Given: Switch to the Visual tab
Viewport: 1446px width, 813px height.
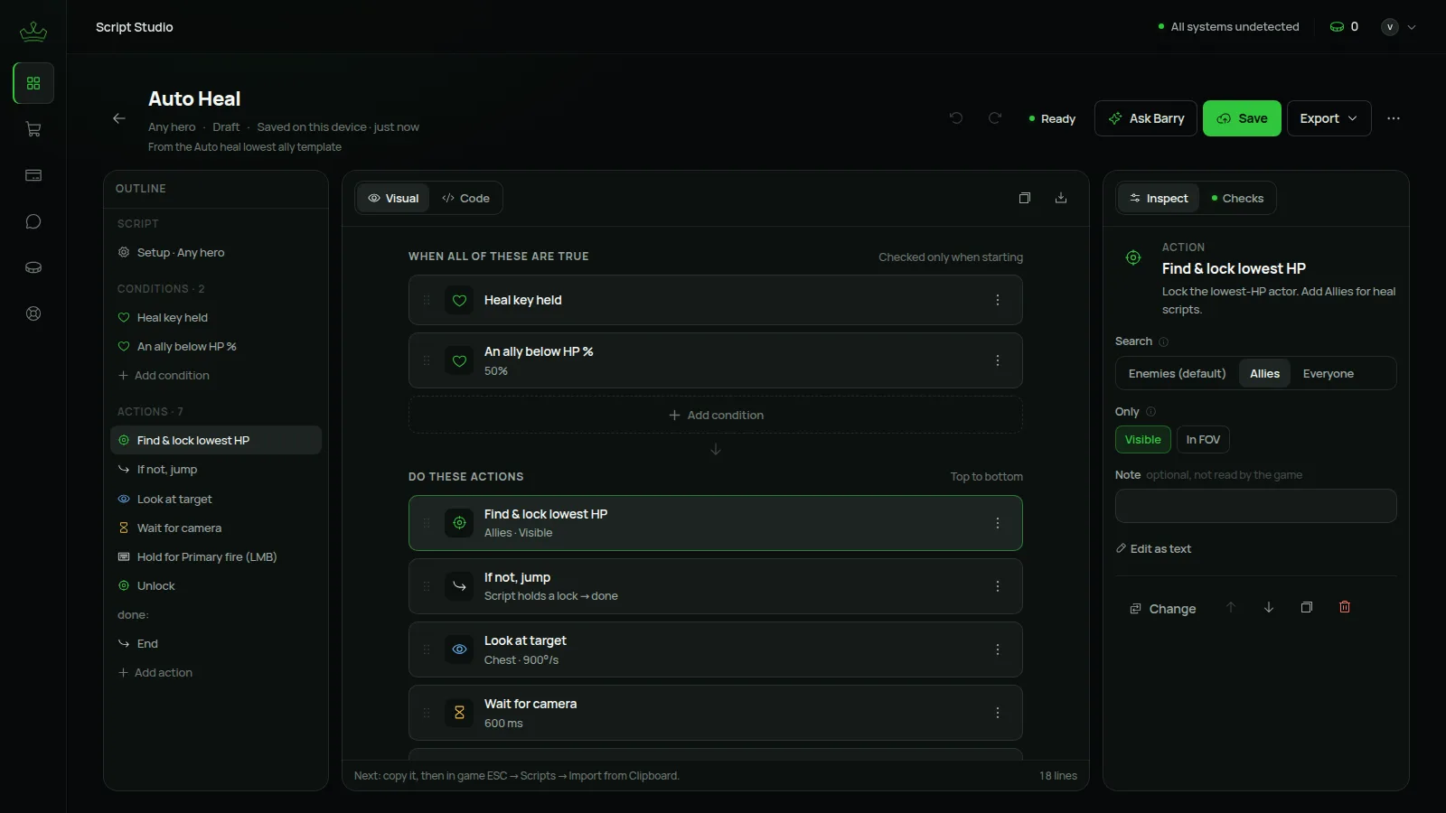Looking at the screenshot, I should (x=393, y=198).
